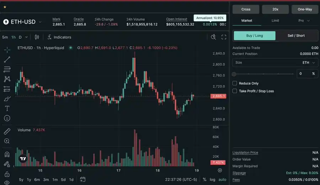
Task: Enable the Reduce Only checkbox
Action: click(235, 83)
